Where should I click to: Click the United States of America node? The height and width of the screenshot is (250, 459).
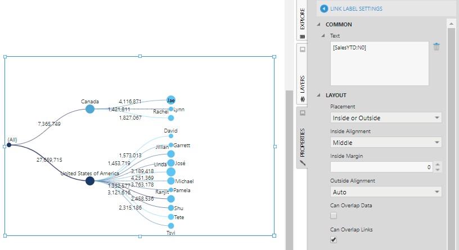pos(90,180)
